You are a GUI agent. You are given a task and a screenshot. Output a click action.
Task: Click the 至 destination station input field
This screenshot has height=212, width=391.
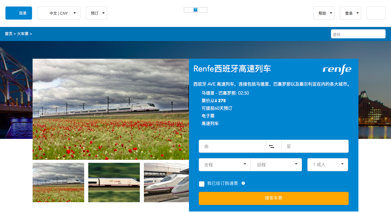pos(315,146)
